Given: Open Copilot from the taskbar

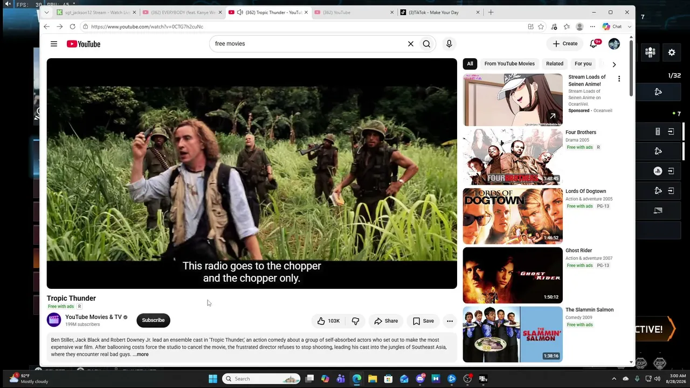Looking at the screenshot, I should click(325, 379).
